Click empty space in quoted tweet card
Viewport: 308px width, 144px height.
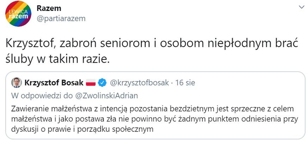click(x=247, y=132)
